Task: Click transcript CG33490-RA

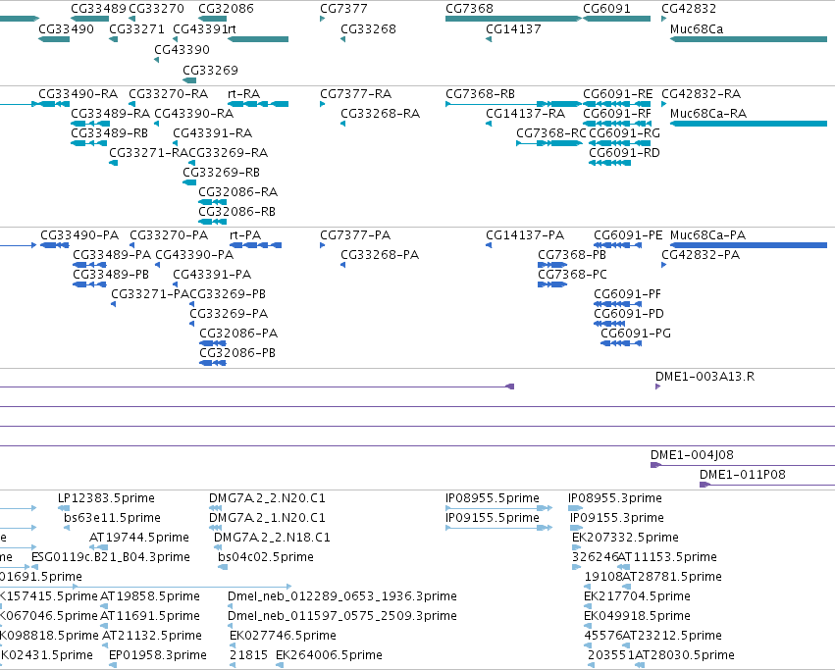Action: (x=78, y=94)
